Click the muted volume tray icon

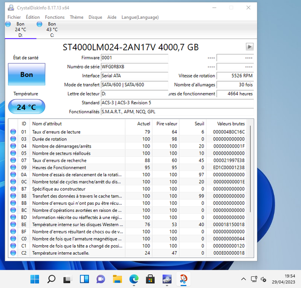point(263,279)
